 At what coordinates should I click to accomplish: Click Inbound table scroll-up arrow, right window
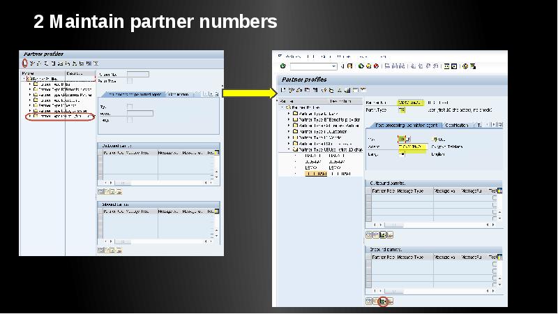pos(499,278)
